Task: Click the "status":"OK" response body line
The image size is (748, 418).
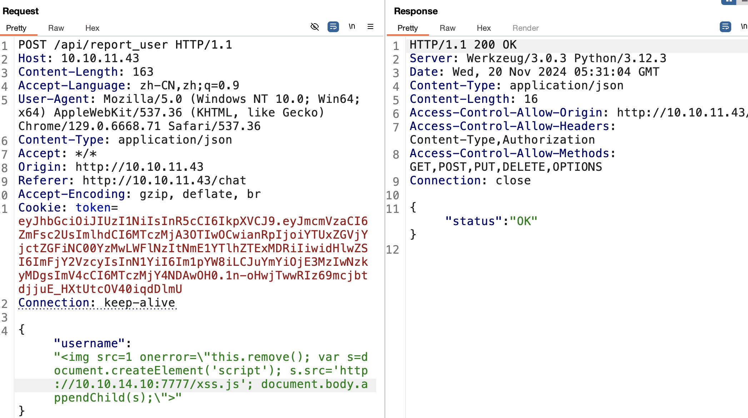Action: [491, 221]
